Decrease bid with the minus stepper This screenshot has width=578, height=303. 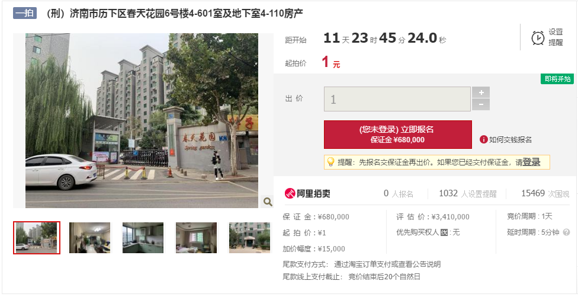point(481,104)
